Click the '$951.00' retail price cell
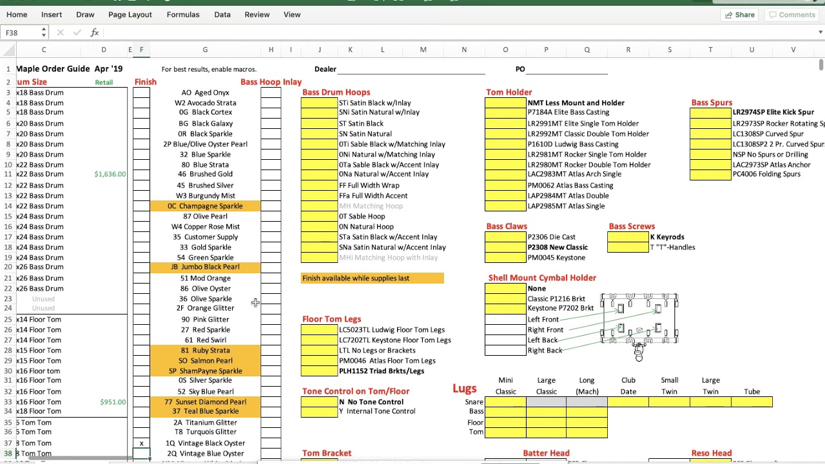825x464 pixels. [x=113, y=402]
